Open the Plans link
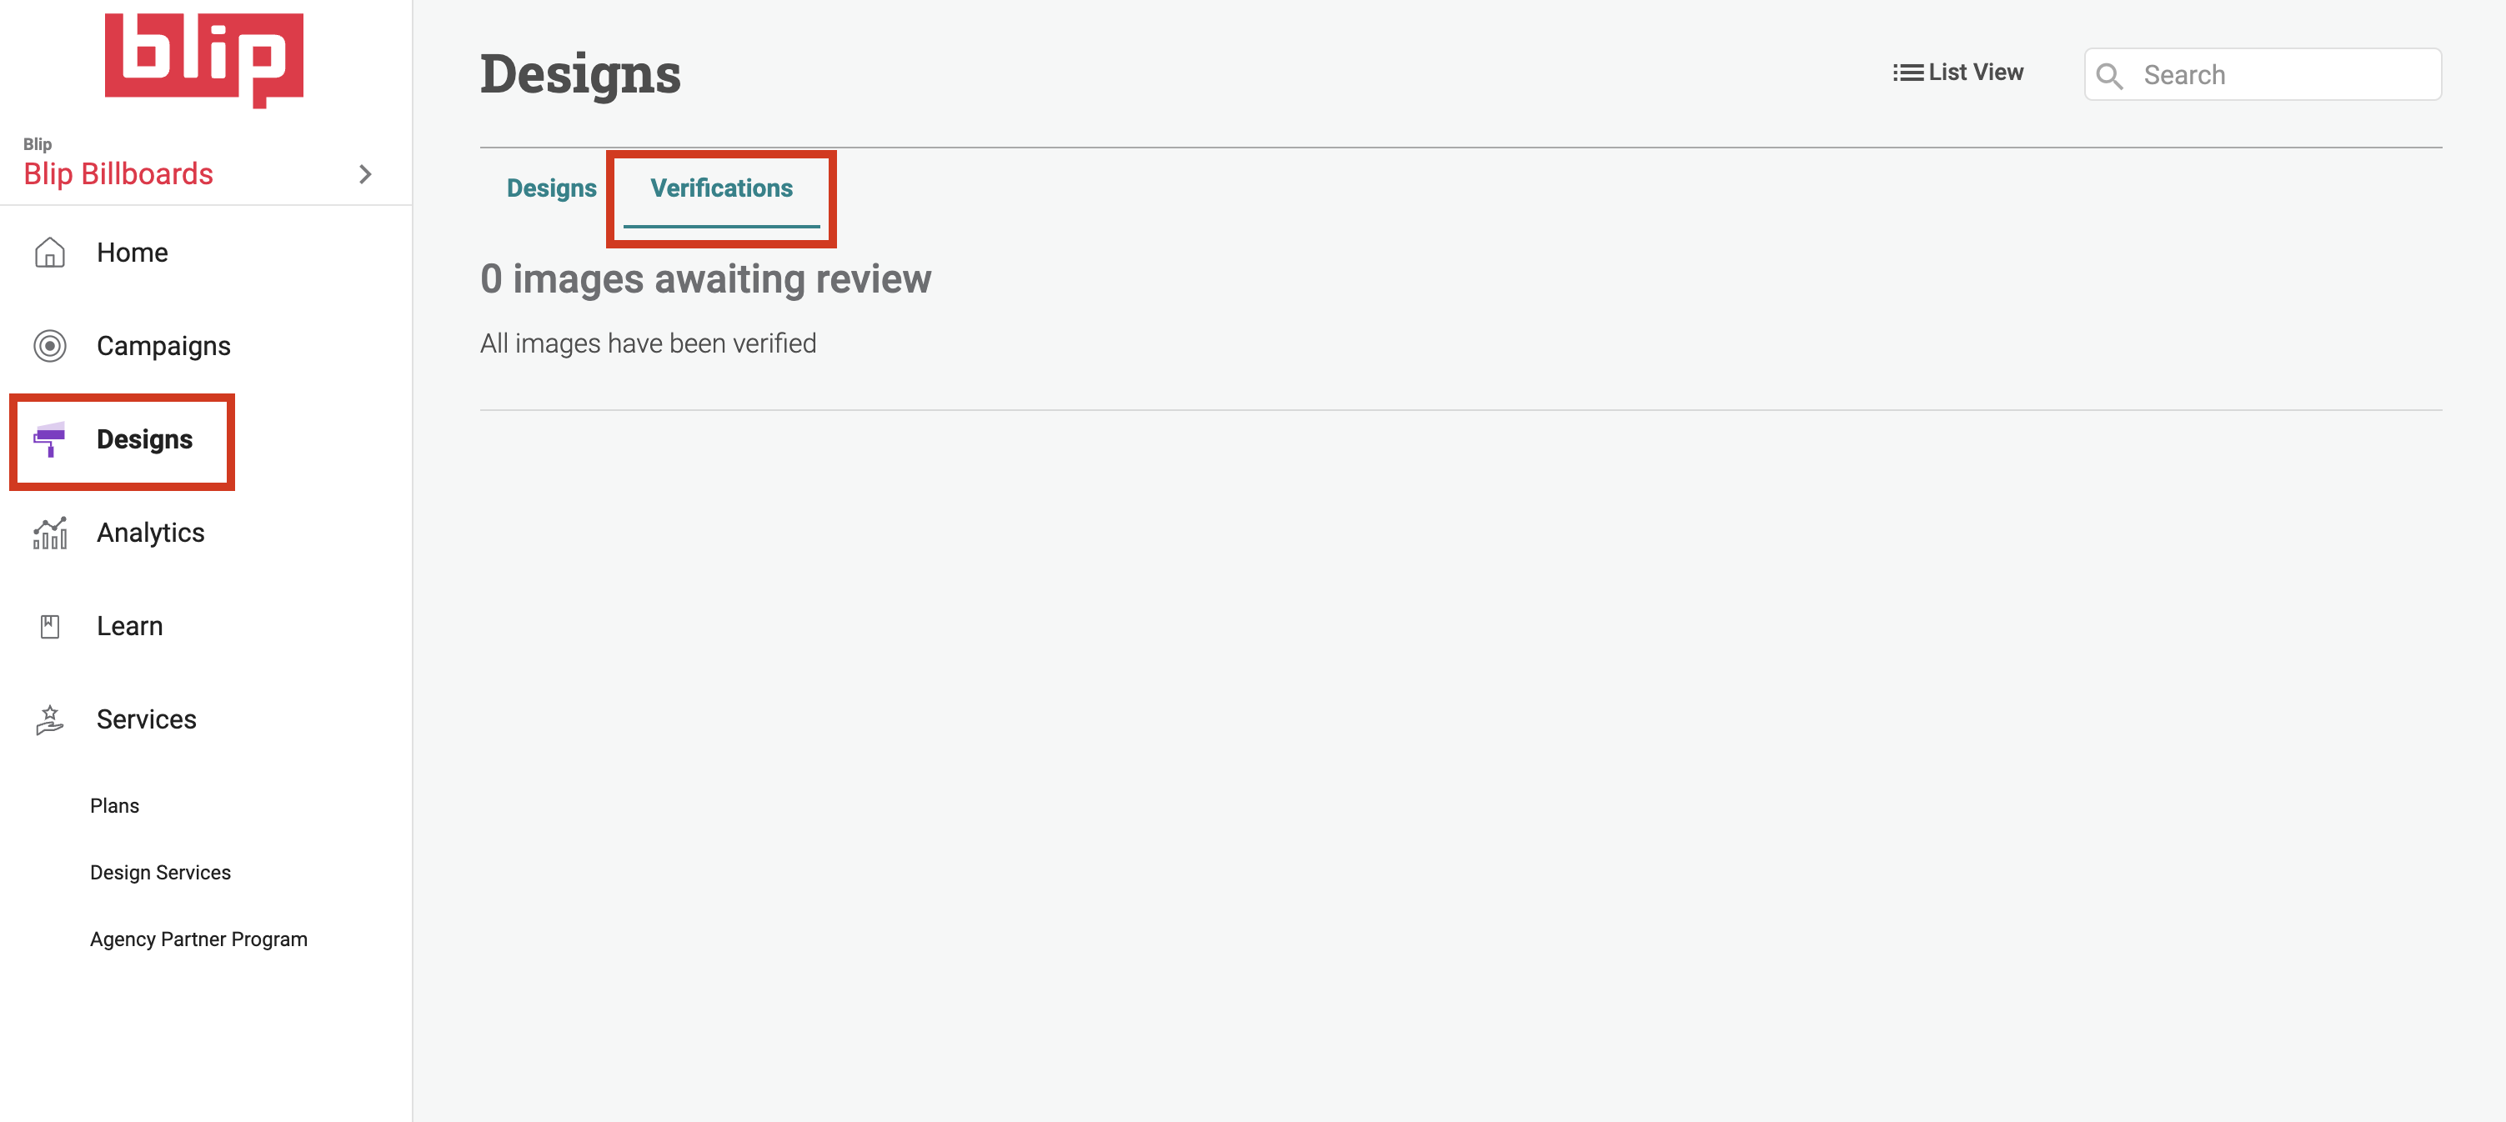Image resolution: width=2506 pixels, height=1122 pixels. coord(115,807)
